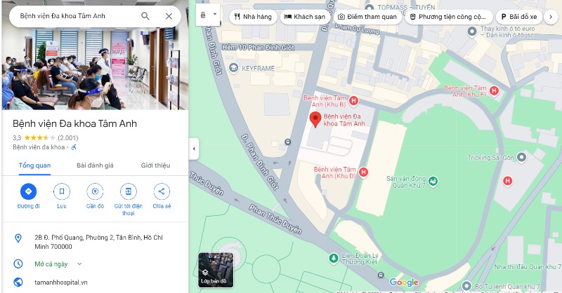Image resolution: width=562 pixels, height=293 pixels.
Task: Open the tamanhhospital.vn website link
Action: pyautogui.click(x=61, y=282)
